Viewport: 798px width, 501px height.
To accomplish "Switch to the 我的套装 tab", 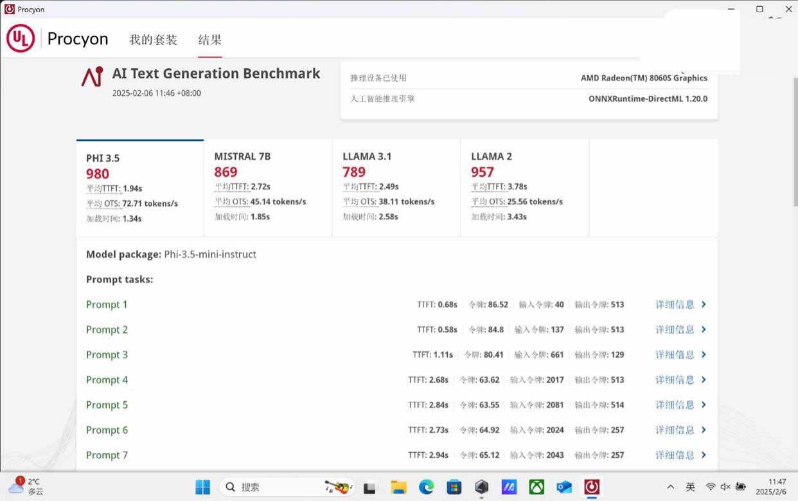I will pos(153,39).
